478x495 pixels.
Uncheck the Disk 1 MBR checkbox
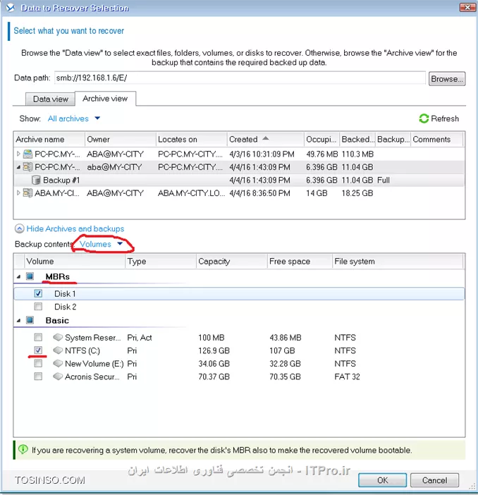click(38, 293)
